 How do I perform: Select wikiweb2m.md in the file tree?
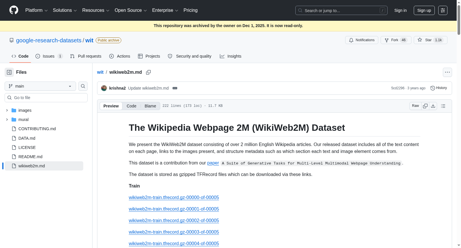tap(44, 166)
